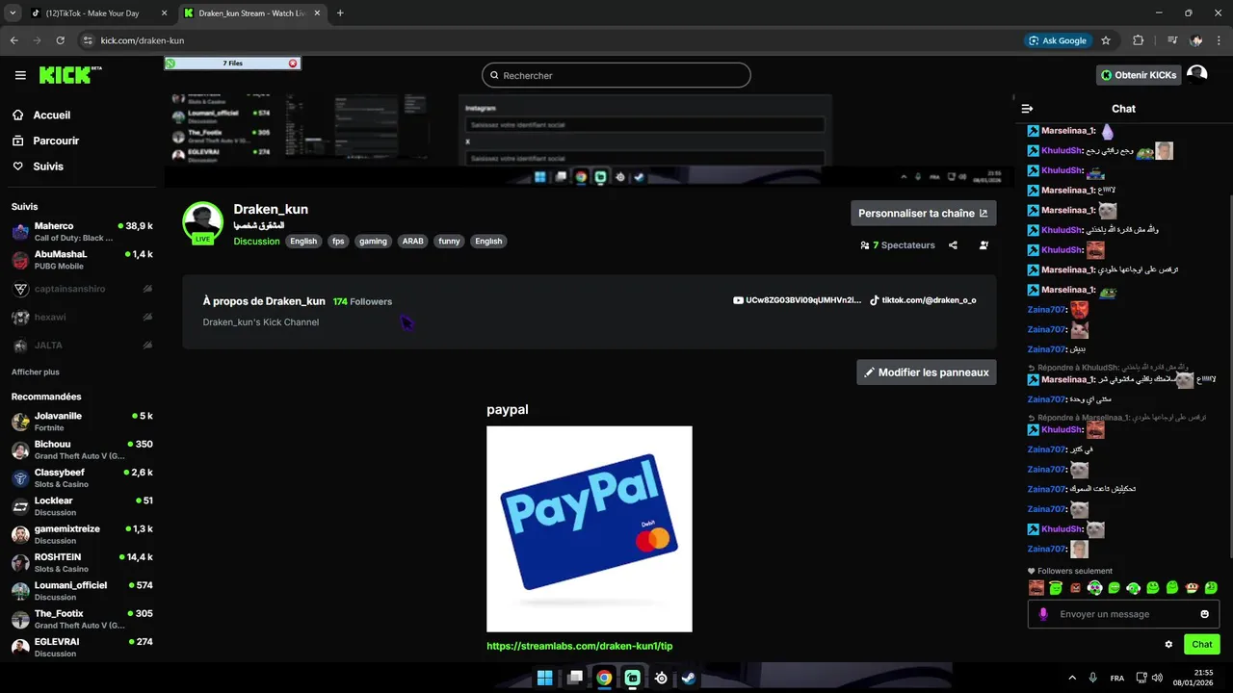Select the ARAB tag
The image size is (1233, 693).
click(413, 242)
